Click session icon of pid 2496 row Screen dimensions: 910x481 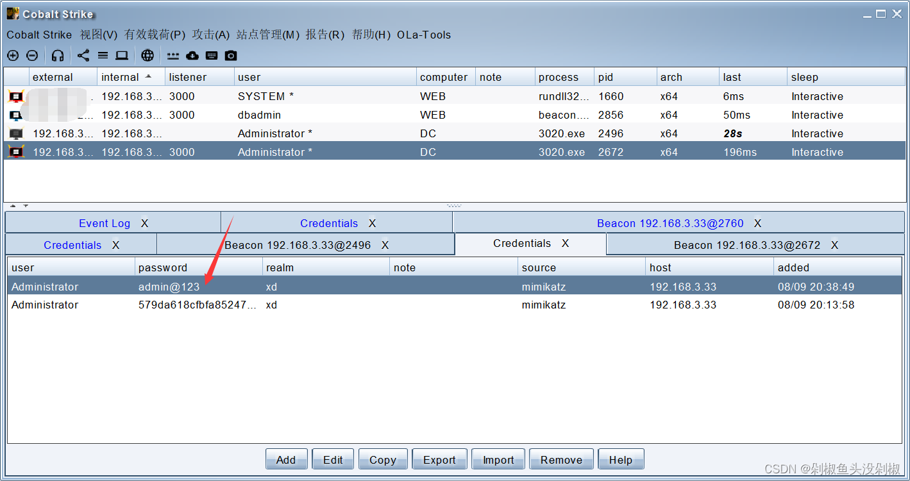[16, 134]
